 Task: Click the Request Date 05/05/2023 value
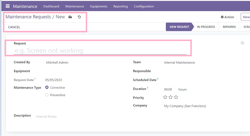[54, 80]
